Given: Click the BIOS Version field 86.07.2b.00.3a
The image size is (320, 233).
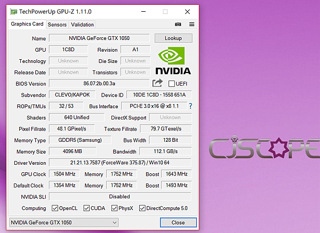Looking at the screenshot, I should point(99,84).
